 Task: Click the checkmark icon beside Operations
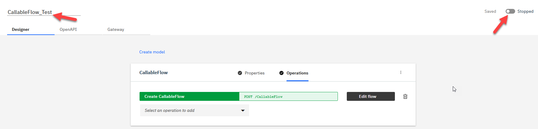[x=281, y=73]
